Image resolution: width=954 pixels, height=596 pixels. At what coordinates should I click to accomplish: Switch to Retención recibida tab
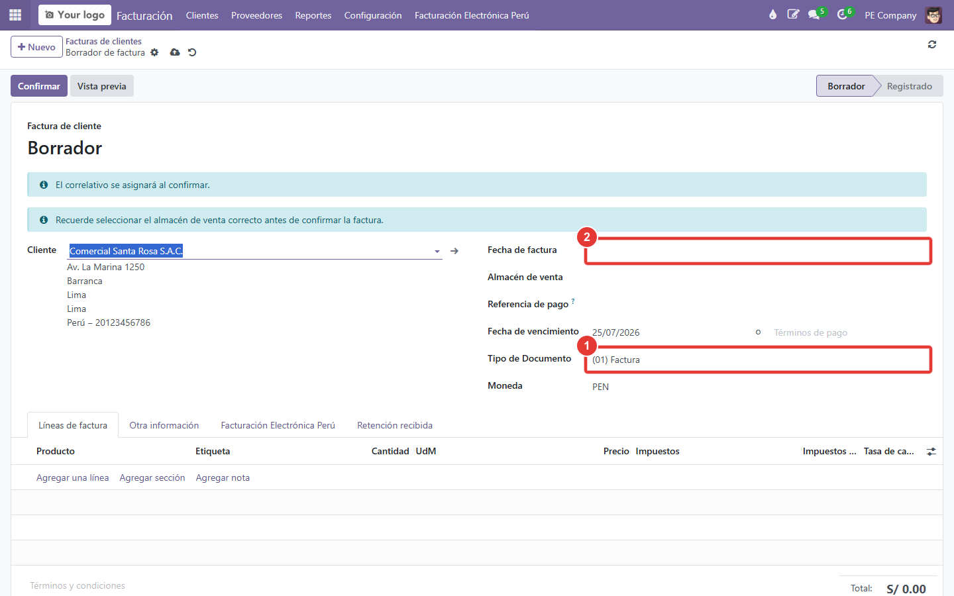[x=395, y=425]
